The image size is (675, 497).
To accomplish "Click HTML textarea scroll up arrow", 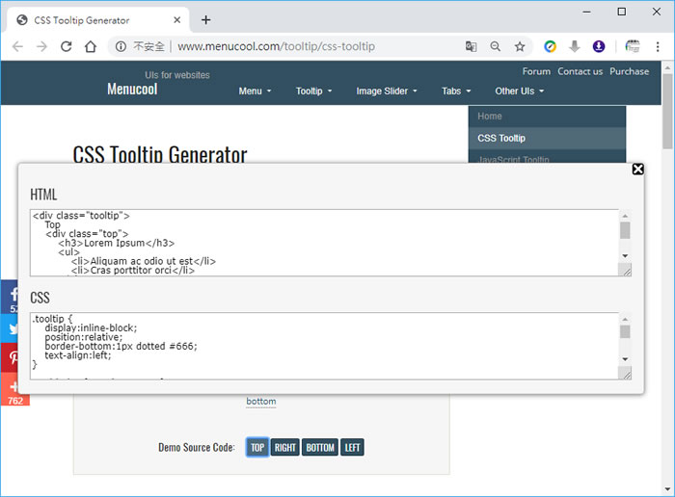I will tap(625, 216).
